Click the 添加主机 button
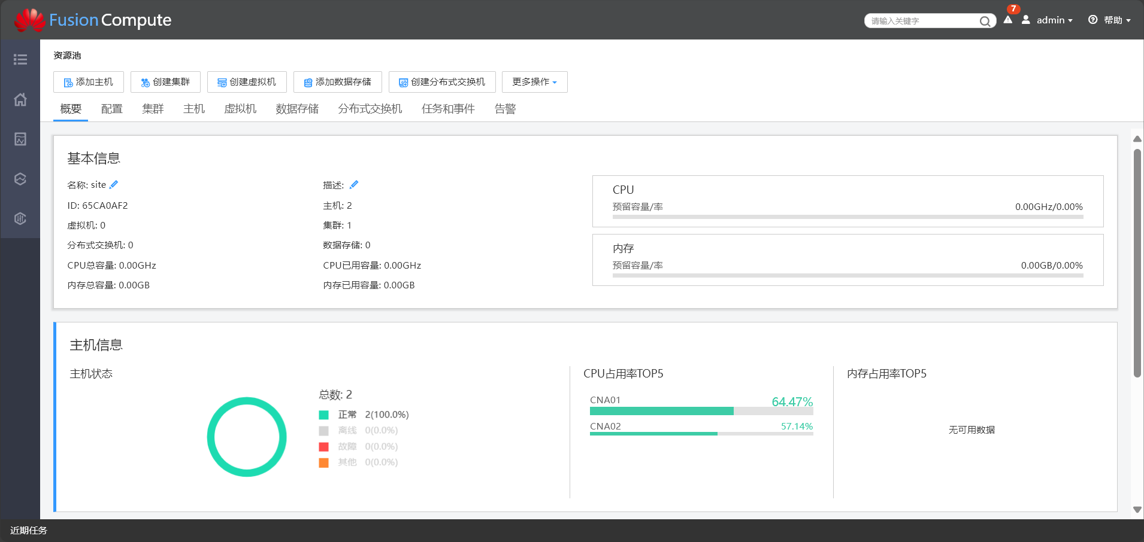 89,82
